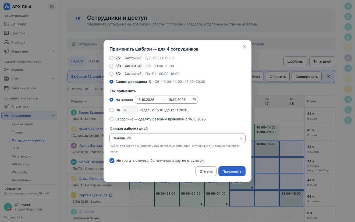Click Применить button

click(232, 171)
